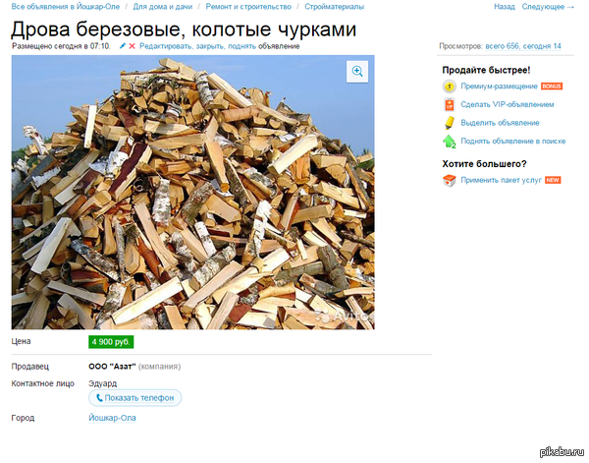Click the service package box icon
This screenshot has width=589, height=463.
[449, 180]
